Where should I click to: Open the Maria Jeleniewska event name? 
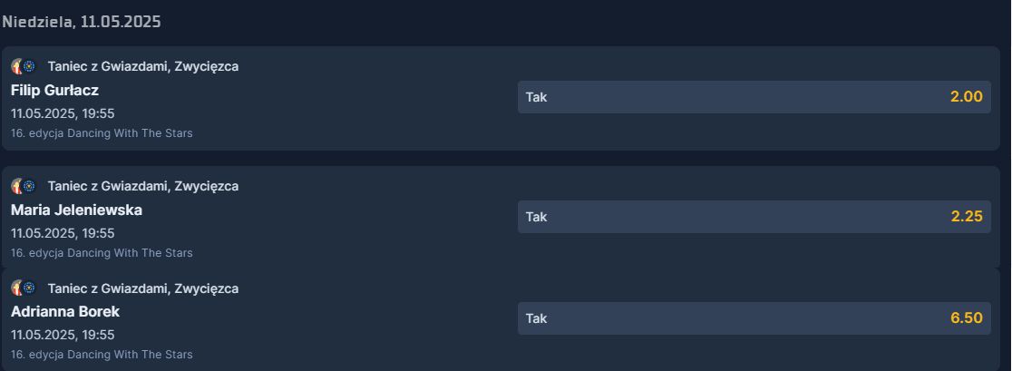click(76, 210)
